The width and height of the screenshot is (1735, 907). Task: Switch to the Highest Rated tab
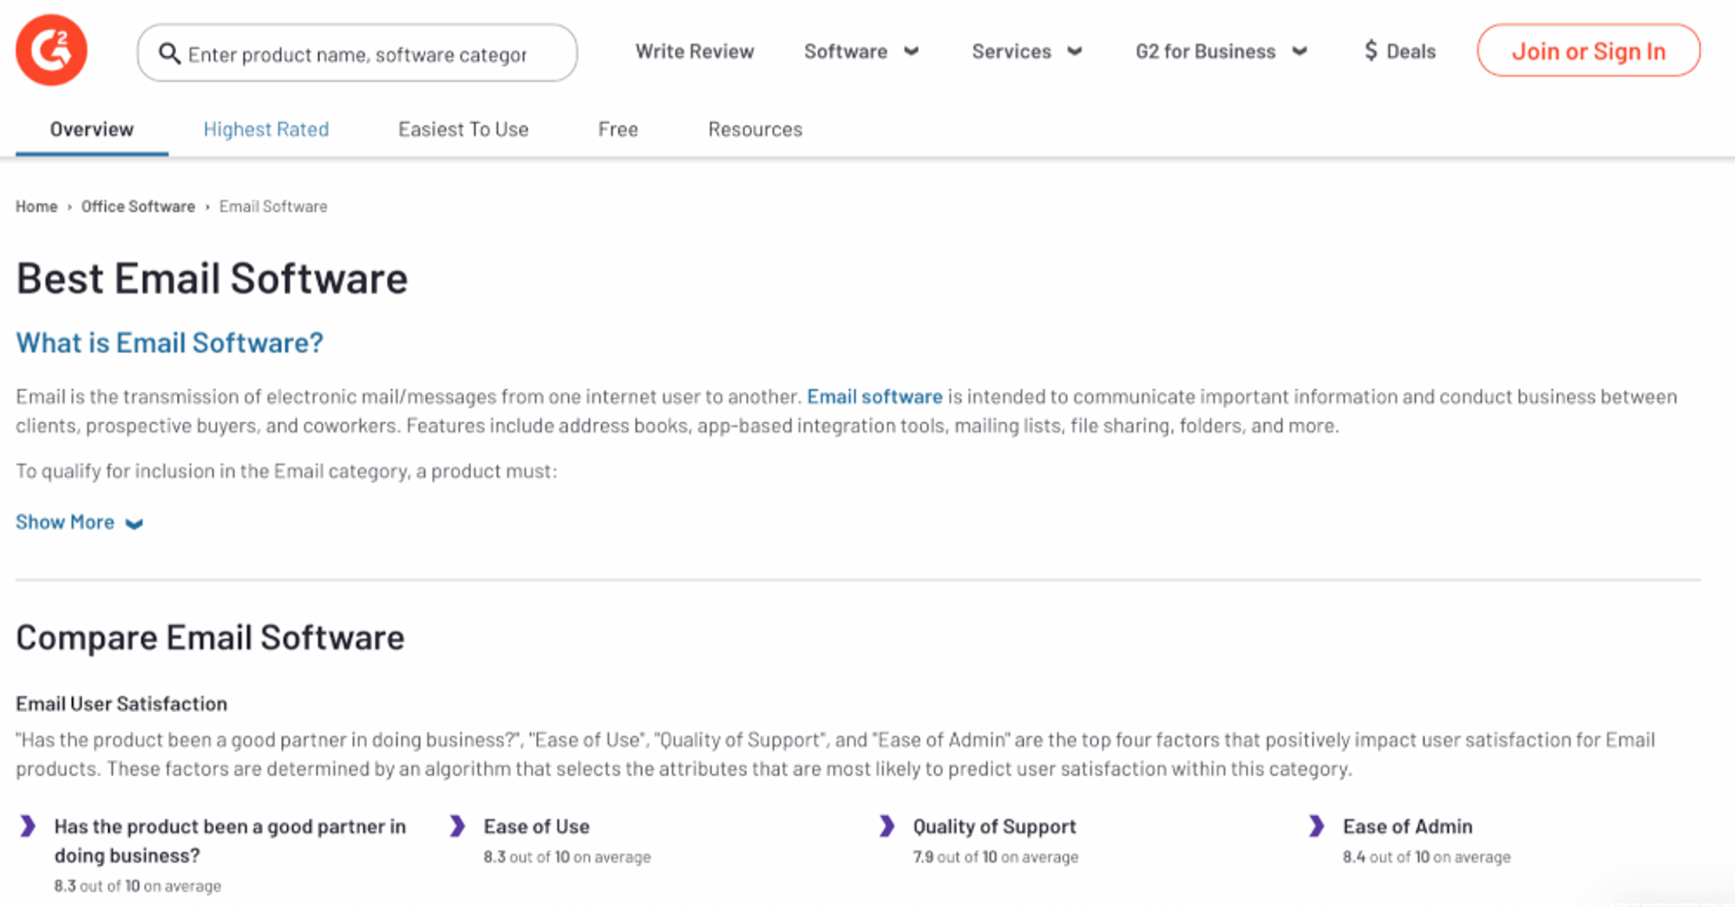pyautogui.click(x=266, y=129)
